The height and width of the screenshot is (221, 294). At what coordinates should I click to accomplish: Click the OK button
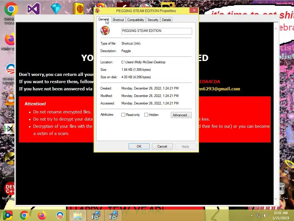click(x=139, y=146)
